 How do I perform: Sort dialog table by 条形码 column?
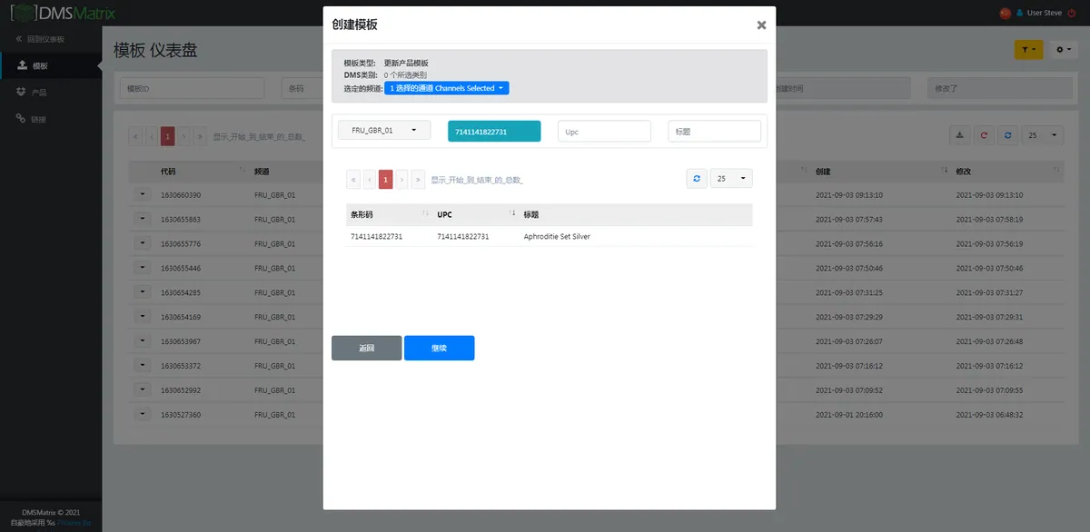[389, 214]
